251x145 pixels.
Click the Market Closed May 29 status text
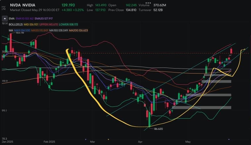click(x=35, y=10)
